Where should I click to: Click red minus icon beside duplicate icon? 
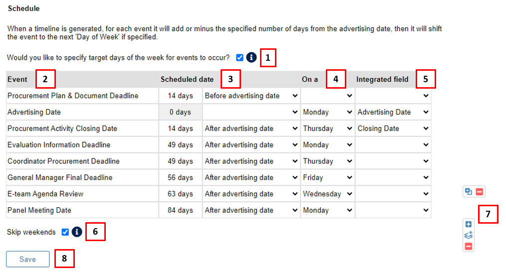click(x=480, y=192)
